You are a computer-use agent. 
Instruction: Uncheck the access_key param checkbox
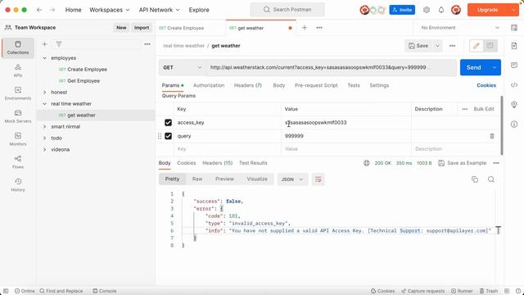click(x=168, y=123)
